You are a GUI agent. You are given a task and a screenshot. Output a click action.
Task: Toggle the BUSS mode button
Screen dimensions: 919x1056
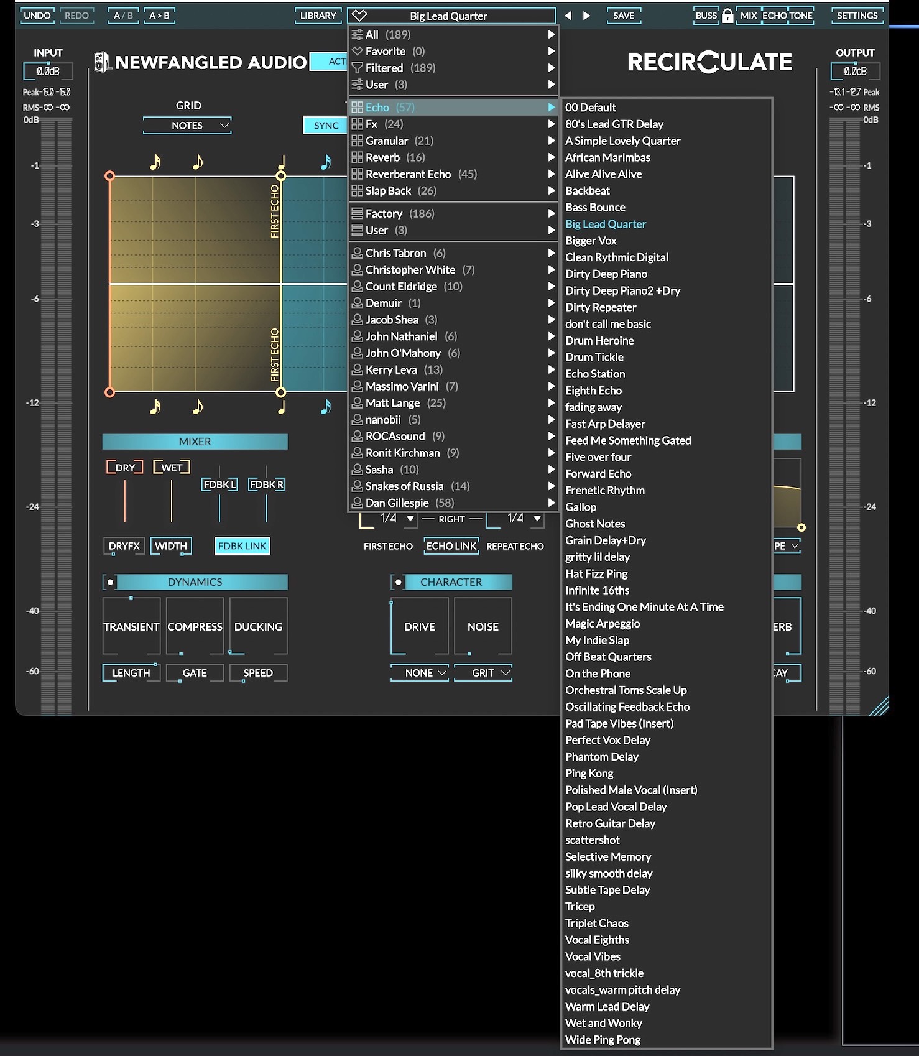pos(706,16)
